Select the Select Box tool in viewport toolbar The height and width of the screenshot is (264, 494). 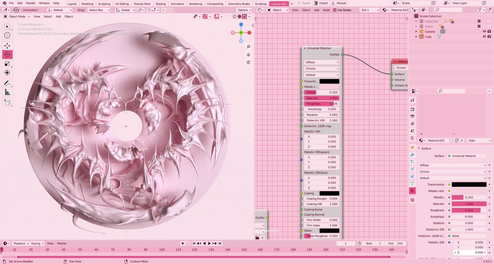[7, 26]
